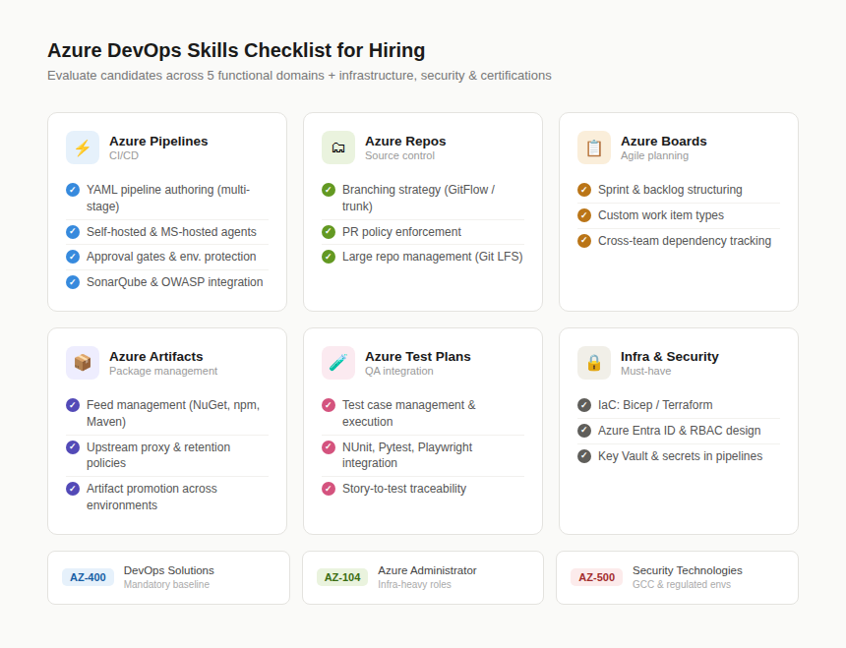The image size is (846, 648).
Task: Click the Azure Boards clipboard icon
Action: click(594, 147)
